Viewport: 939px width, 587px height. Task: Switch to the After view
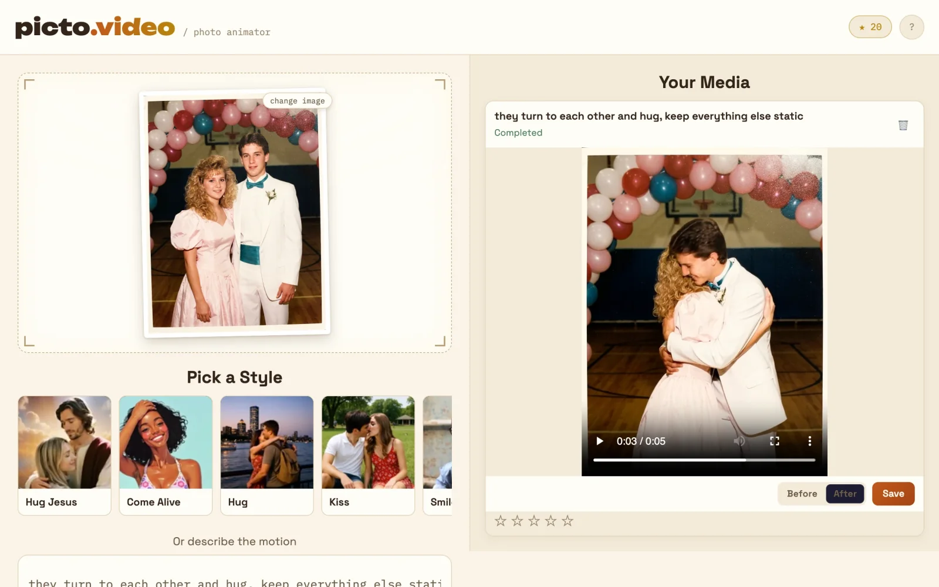coord(845,494)
